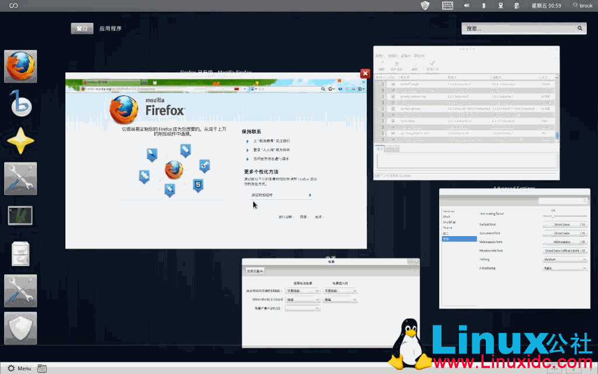Open the archive manager from the dock
The image size is (598, 374).
tap(20, 253)
